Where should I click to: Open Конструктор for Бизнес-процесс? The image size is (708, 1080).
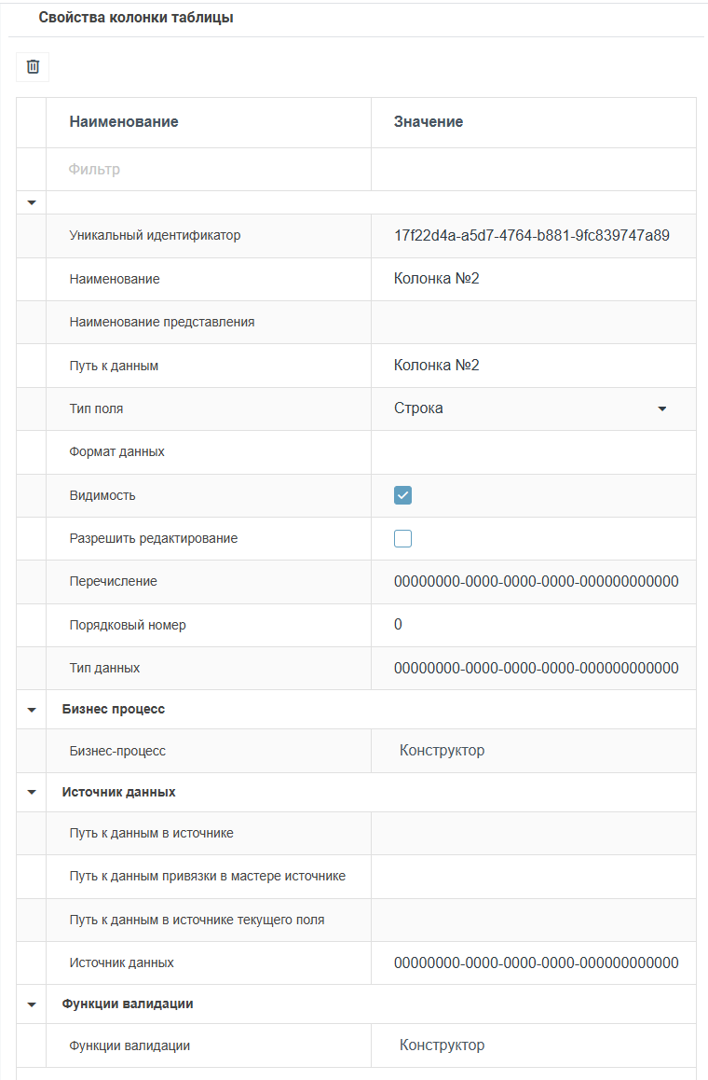(x=442, y=751)
